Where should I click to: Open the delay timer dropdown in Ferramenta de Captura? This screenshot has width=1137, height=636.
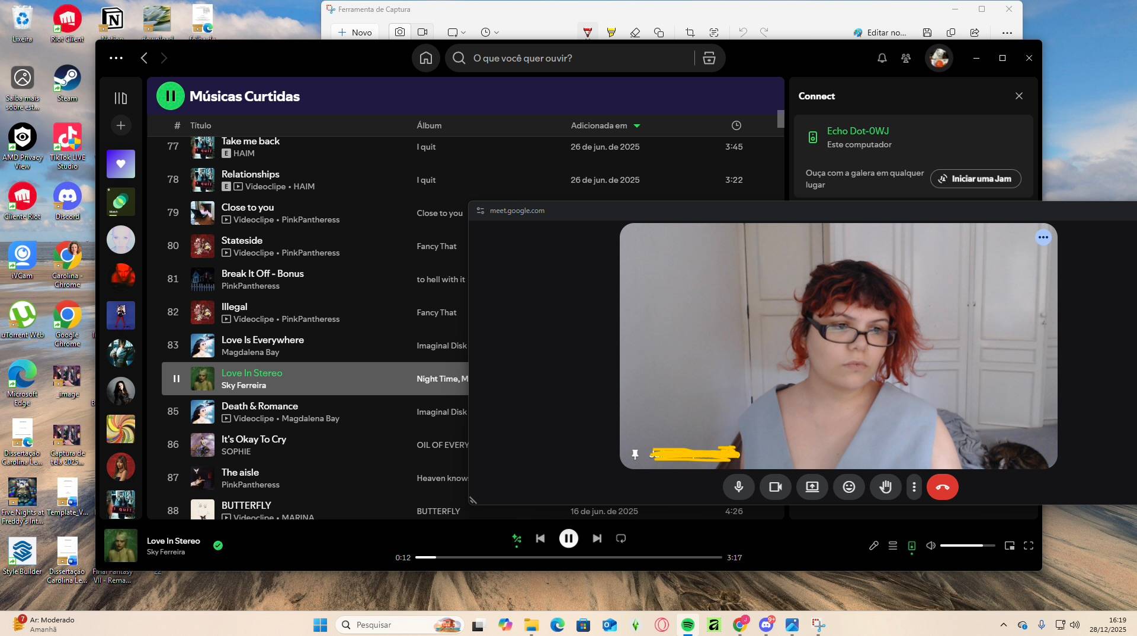pyautogui.click(x=489, y=33)
